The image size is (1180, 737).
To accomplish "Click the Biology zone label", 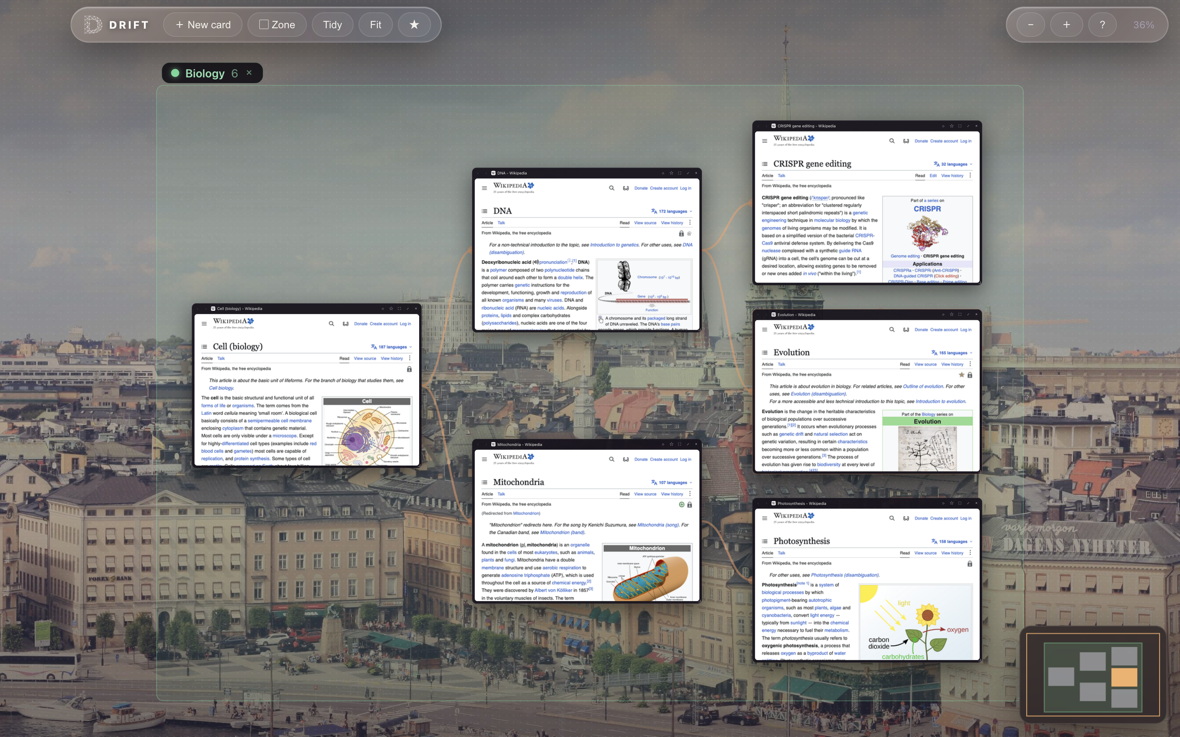I will click(205, 73).
